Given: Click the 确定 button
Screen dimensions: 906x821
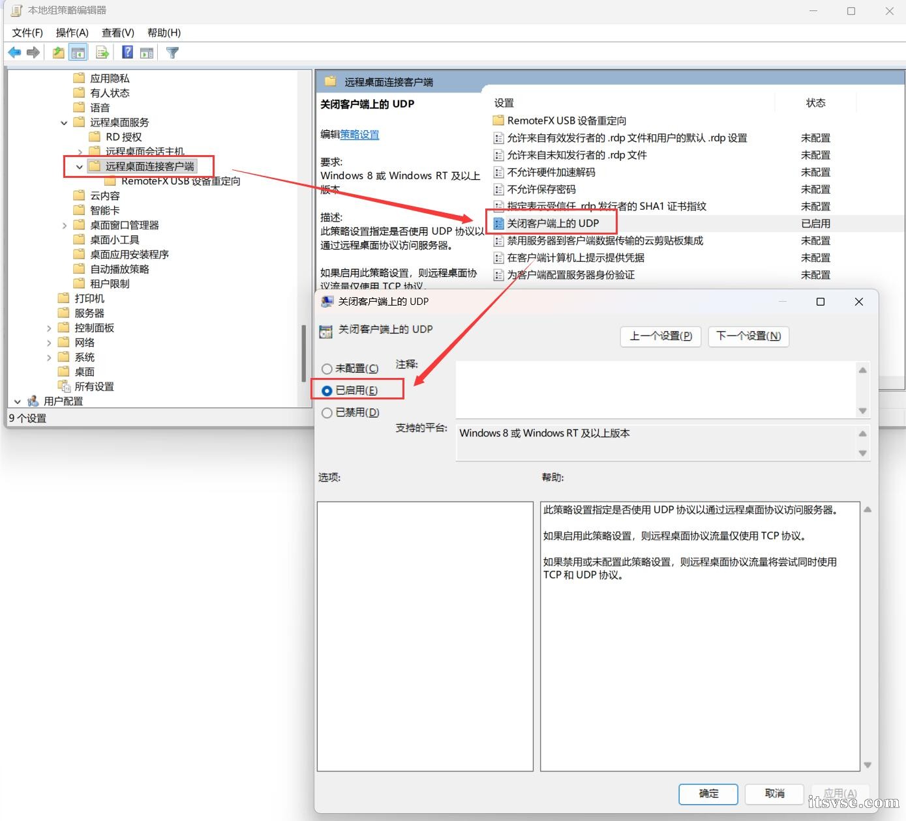Looking at the screenshot, I should point(708,793).
